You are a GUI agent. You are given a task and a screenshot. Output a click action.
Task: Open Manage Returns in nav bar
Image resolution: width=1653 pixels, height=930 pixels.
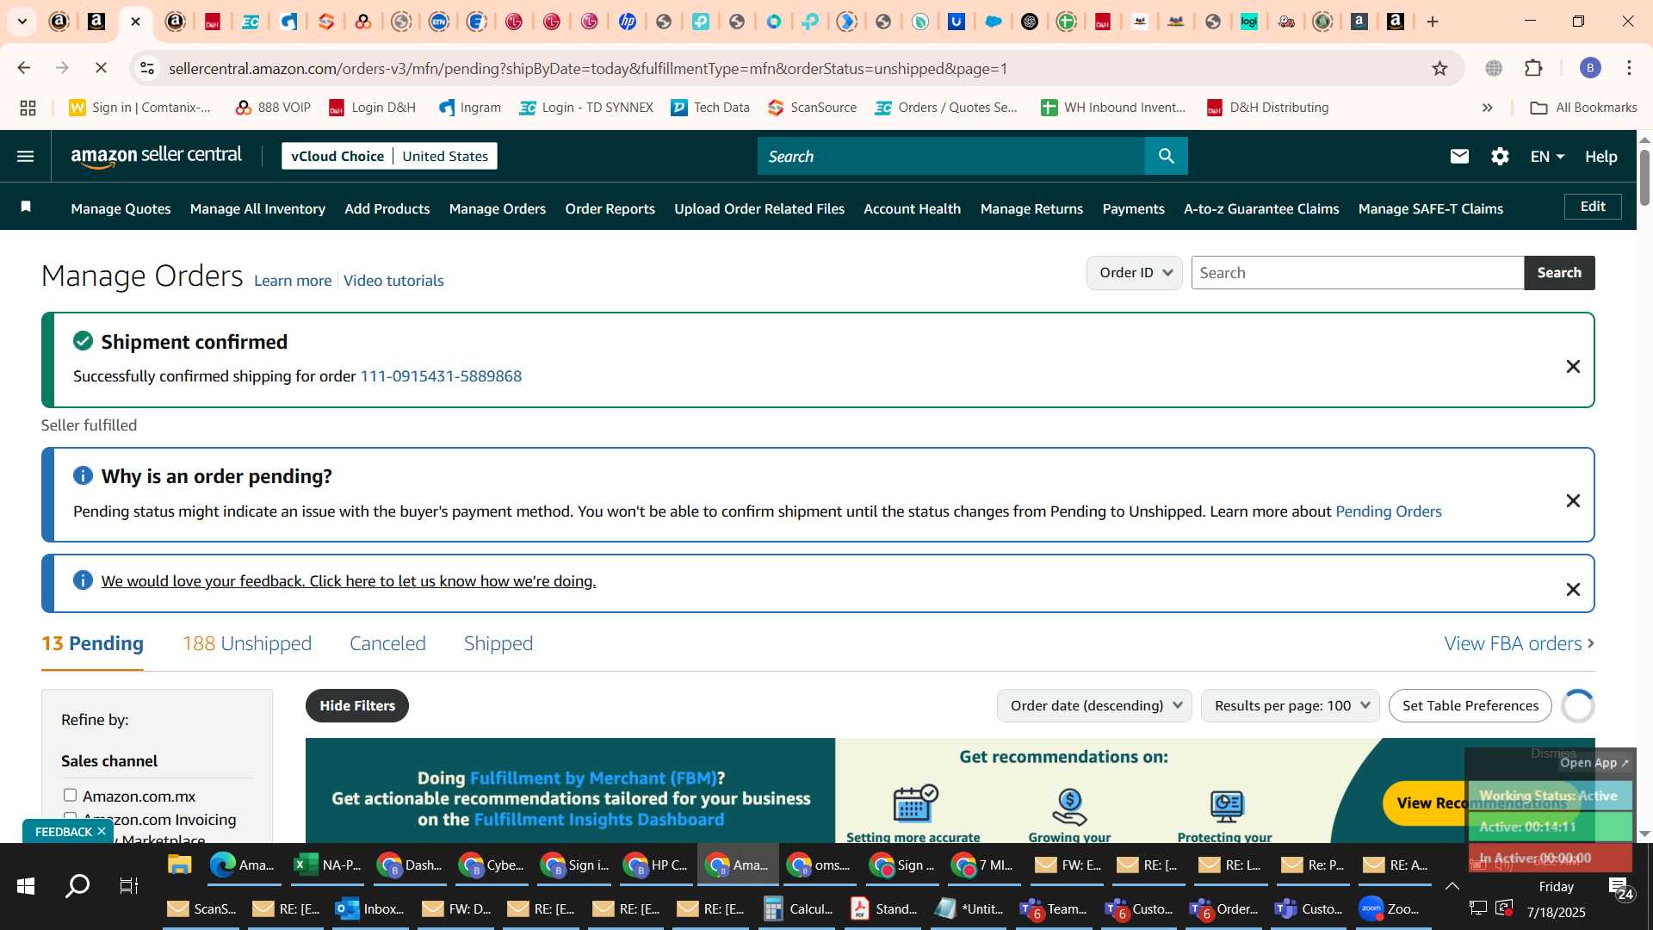tap(1031, 208)
